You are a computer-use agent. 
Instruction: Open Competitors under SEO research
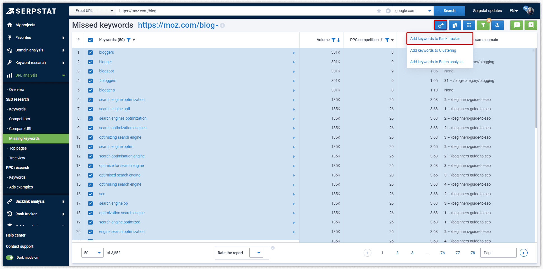pos(19,119)
